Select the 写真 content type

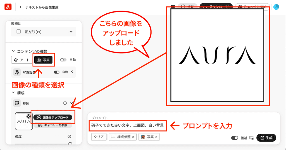point(43,60)
